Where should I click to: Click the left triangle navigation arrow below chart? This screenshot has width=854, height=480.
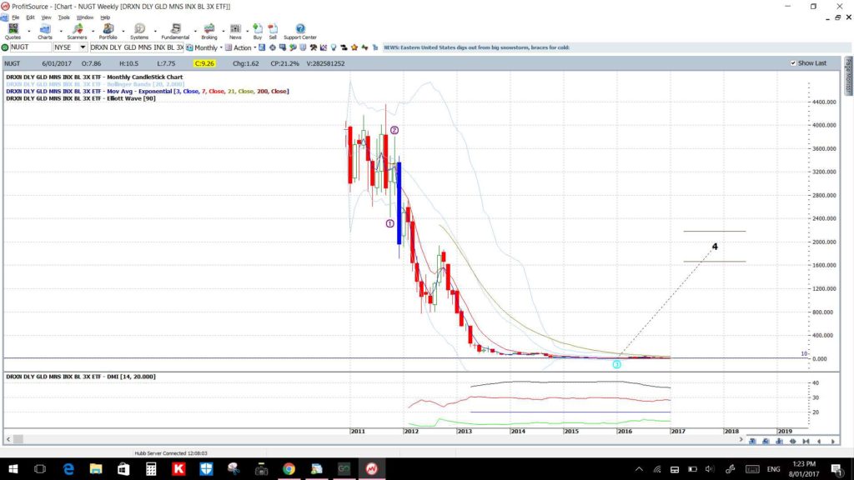coord(819,442)
